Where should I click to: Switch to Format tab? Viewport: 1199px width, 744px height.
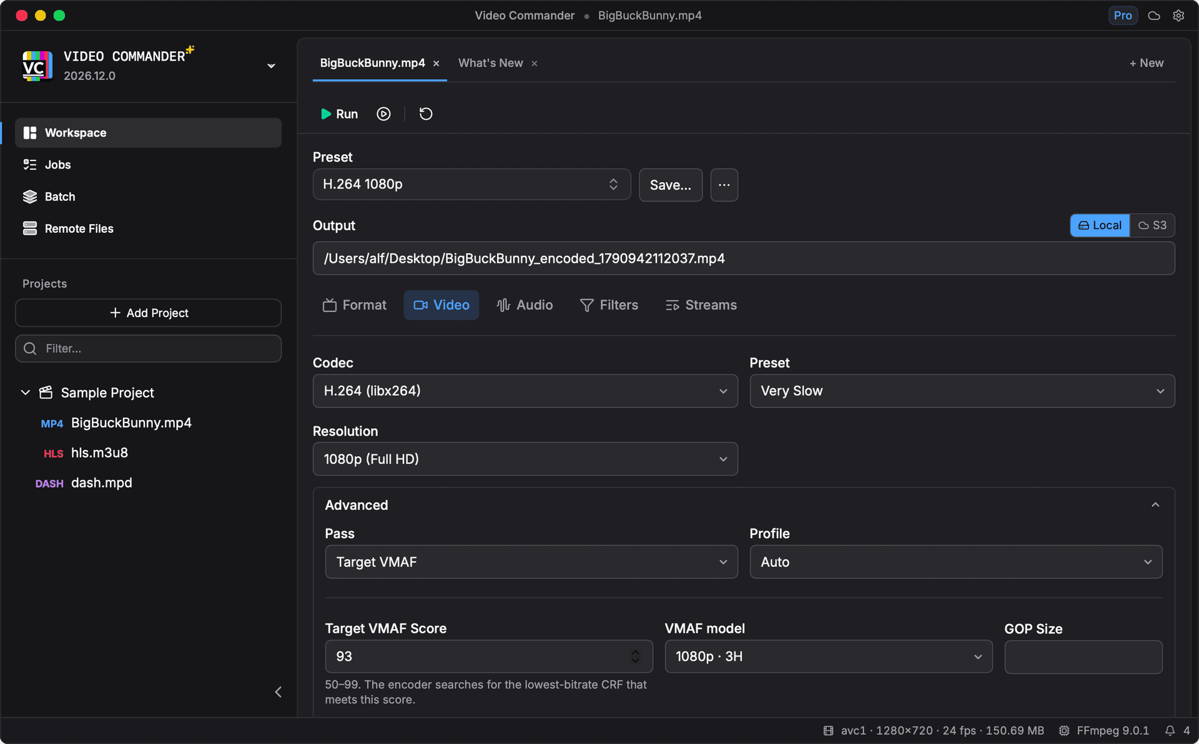click(355, 305)
